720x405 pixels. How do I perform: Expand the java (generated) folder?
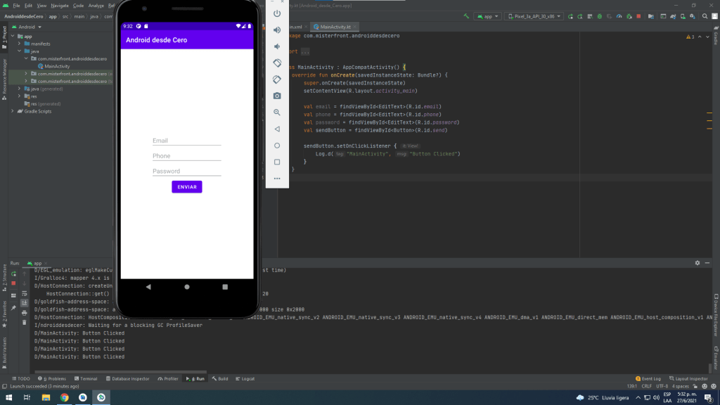pyautogui.click(x=19, y=89)
